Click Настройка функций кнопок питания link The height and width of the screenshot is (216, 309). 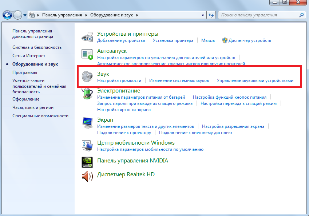pos(230,97)
